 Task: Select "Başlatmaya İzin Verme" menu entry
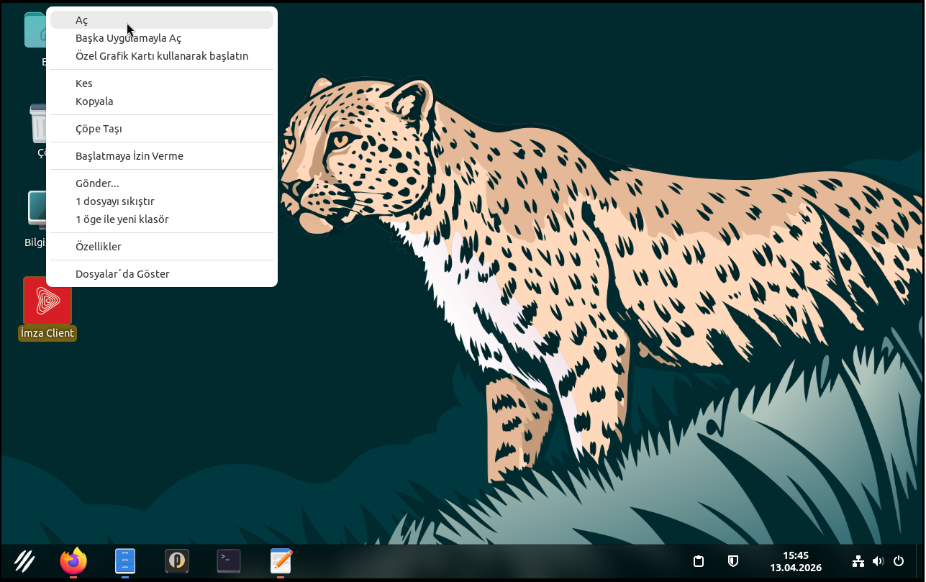coord(162,156)
